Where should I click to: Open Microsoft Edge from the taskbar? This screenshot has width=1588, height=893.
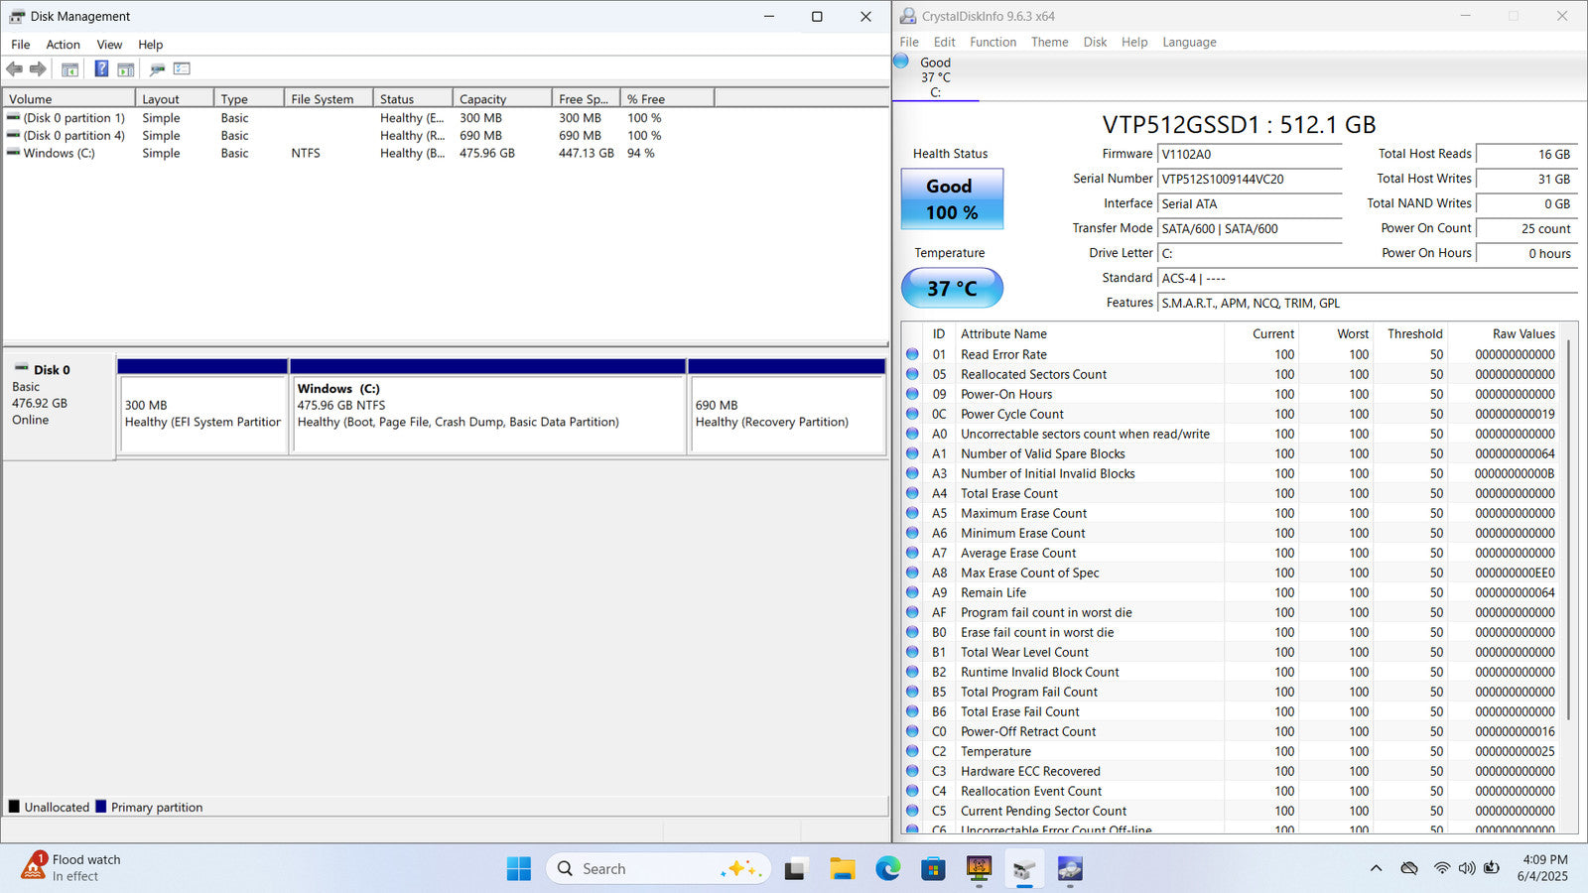(x=887, y=869)
